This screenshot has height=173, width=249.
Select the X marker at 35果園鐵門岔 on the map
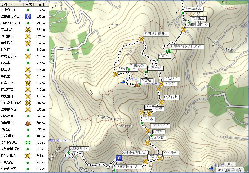point(184,30)
